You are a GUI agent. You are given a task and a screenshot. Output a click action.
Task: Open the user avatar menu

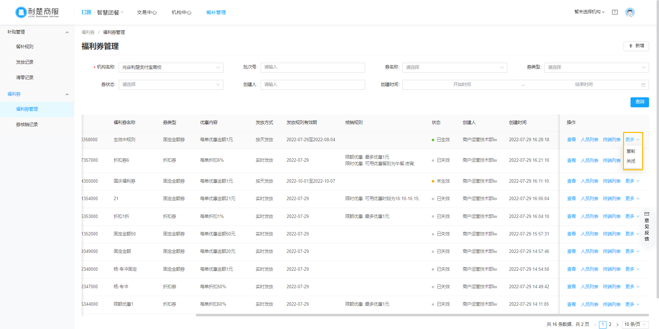point(630,12)
